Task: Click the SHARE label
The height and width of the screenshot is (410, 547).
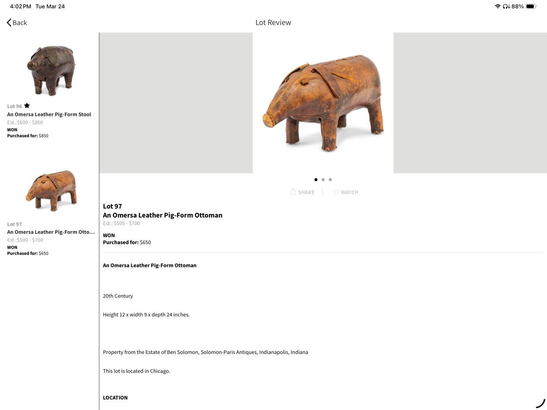Action: click(x=306, y=192)
